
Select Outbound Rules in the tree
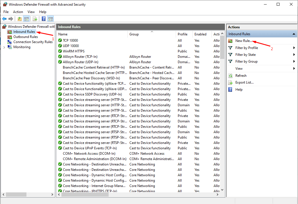click(26, 37)
